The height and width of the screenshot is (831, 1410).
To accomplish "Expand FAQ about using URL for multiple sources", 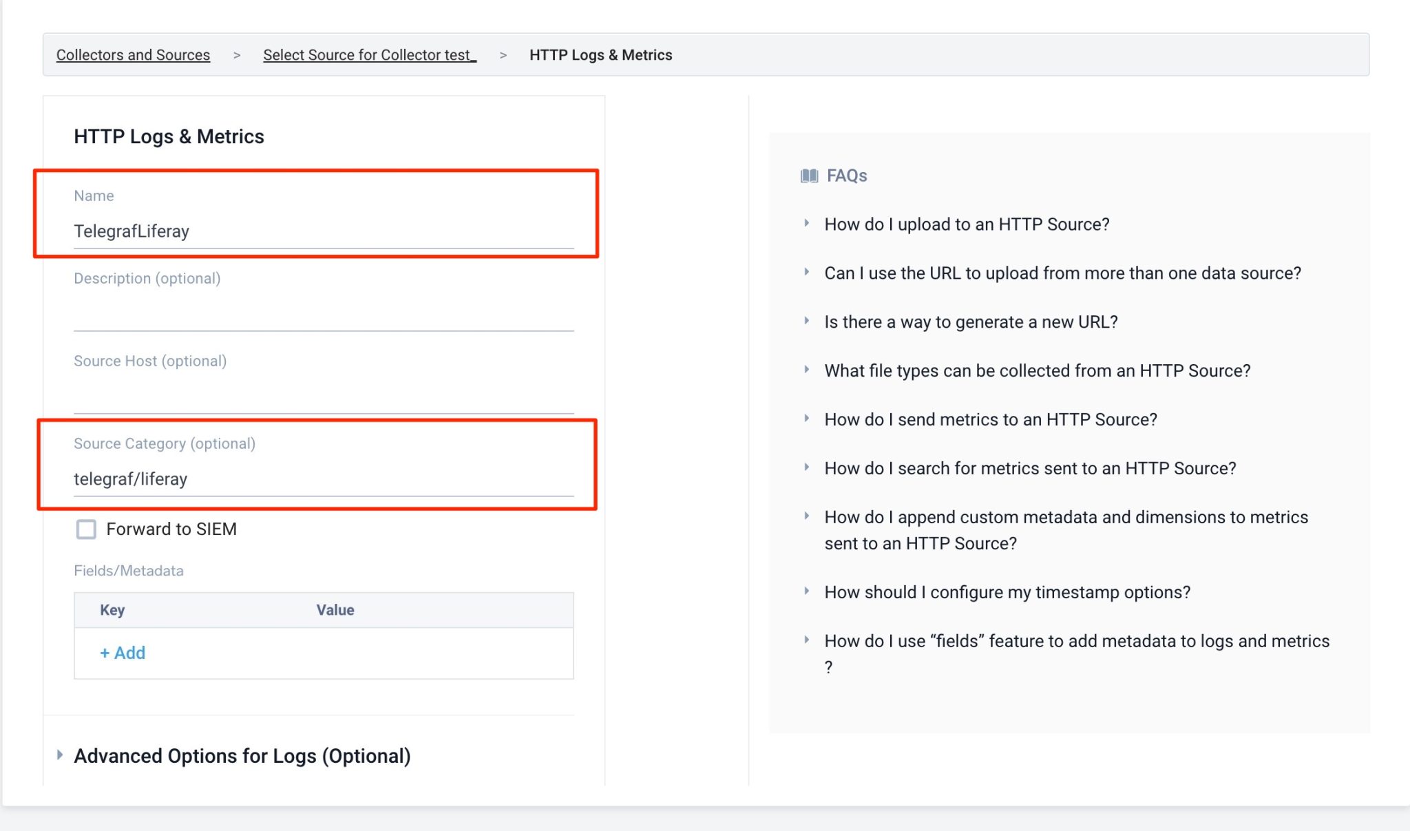I will pyautogui.click(x=1062, y=273).
